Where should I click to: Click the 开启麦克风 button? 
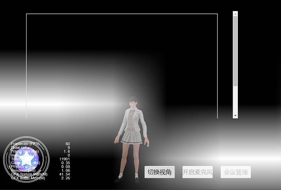tap(198, 172)
